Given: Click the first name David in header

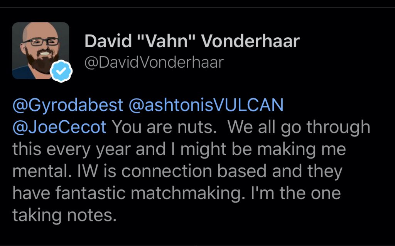Looking at the screenshot, I should [x=108, y=41].
